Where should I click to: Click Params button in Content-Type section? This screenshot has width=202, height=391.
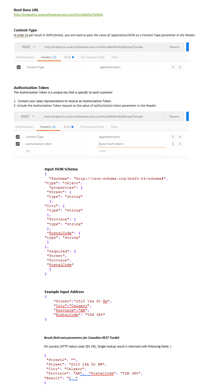(x=175, y=47)
